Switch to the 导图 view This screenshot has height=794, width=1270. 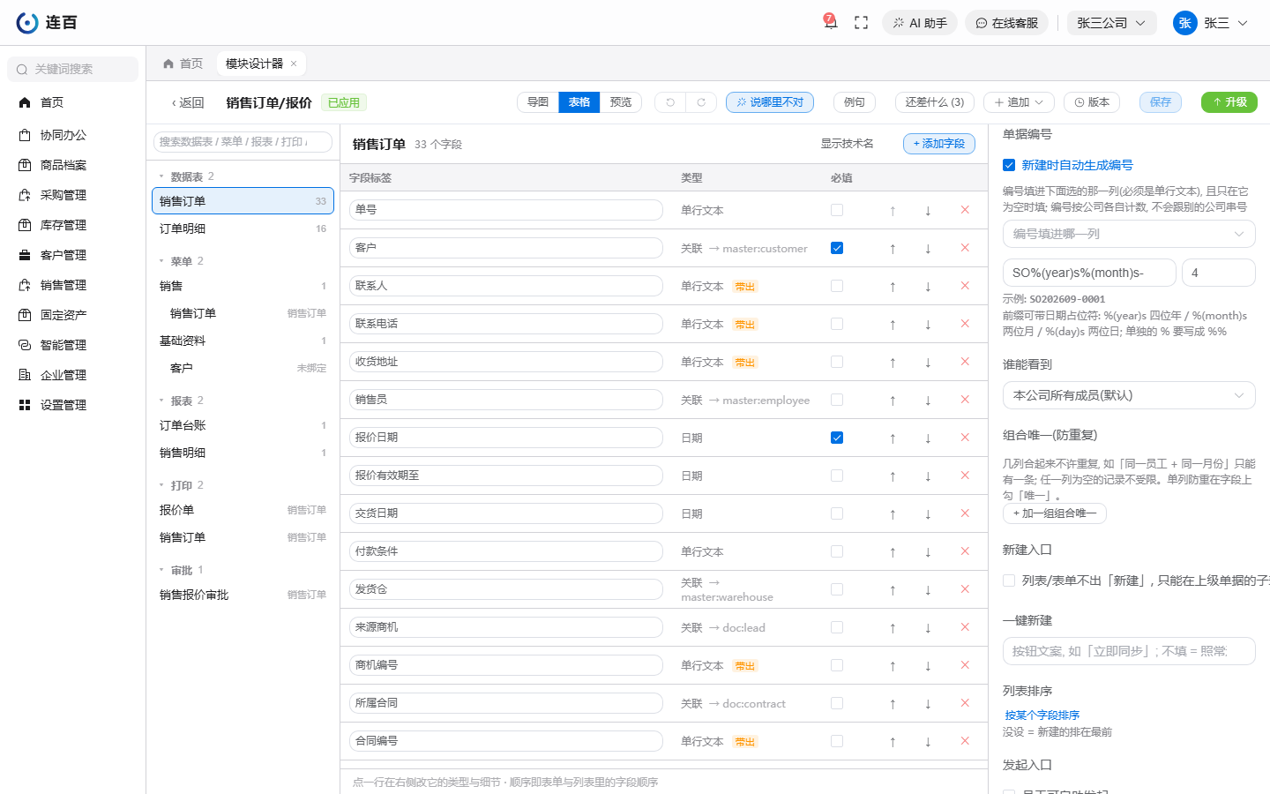pyautogui.click(x=538, y=102)
